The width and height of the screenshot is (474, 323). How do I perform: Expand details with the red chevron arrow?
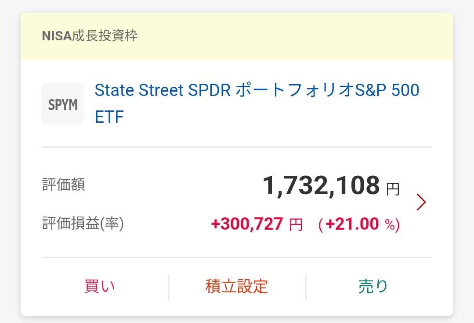click(x=421, y=202)
